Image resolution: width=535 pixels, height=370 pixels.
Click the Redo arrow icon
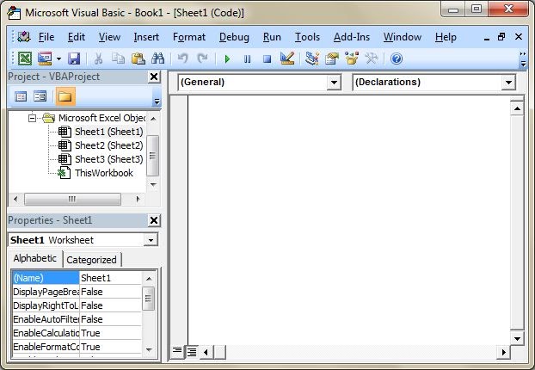[x=202, y=59]
